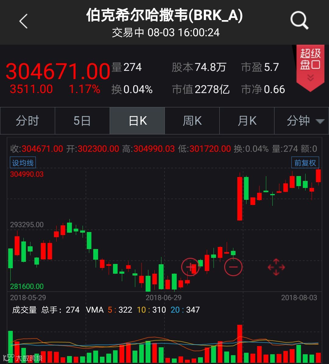Image resolution: width=329 pixels, height=364 pixels.
Task: Tap the 股本 74.8万 value
Action: tap(199, 67)
